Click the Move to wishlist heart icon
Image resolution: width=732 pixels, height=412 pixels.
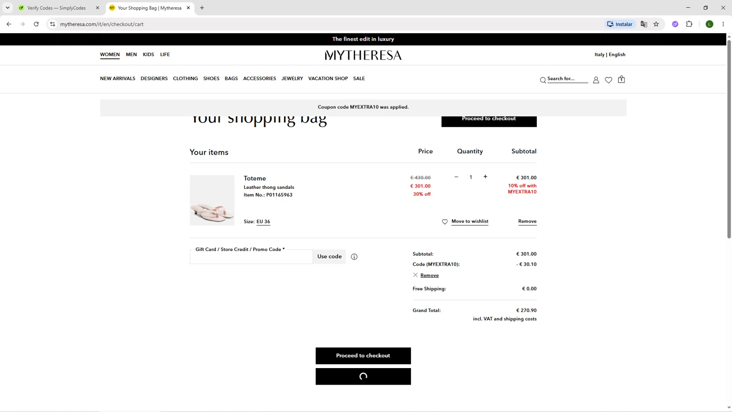coord(445,222)
